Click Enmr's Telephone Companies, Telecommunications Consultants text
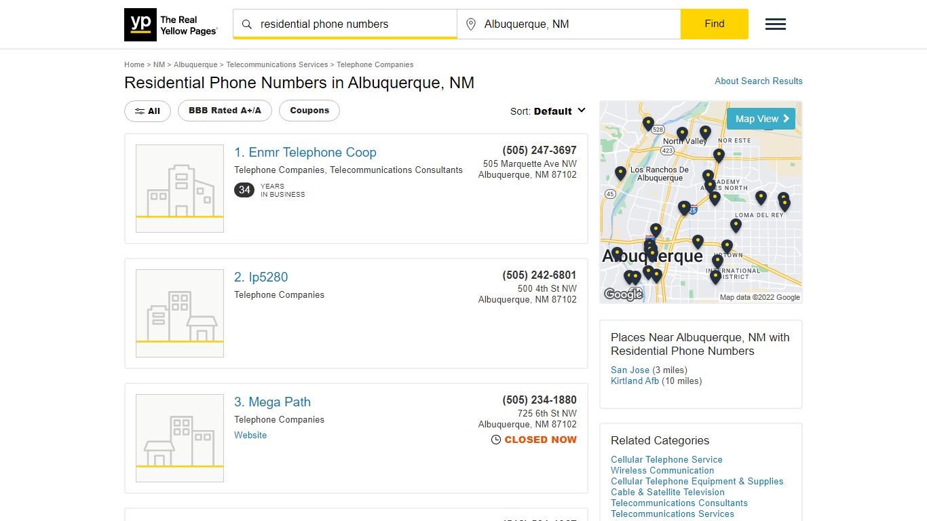Viewport: 927px width, 521px height. click(x=348, y=170)
